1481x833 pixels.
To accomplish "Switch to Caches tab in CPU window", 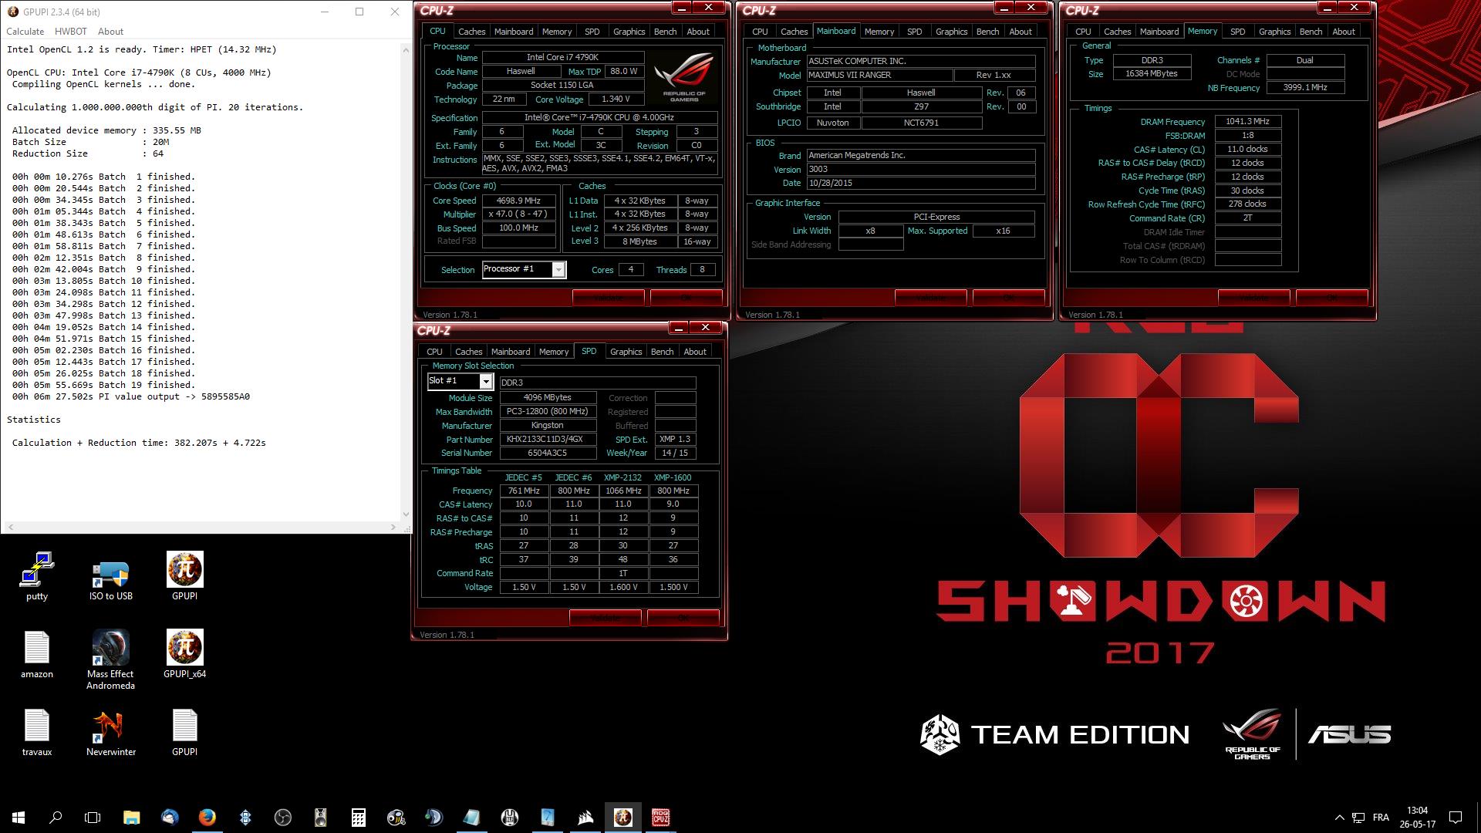I will pos(471,32).
